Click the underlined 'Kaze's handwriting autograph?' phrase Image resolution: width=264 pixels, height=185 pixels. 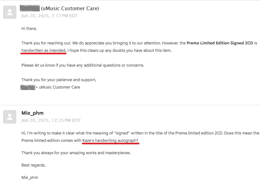pyautogui.click(x=110, y=141)
